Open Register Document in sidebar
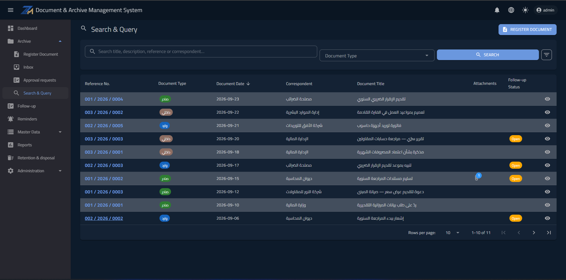566x280 pixels. 35,54
